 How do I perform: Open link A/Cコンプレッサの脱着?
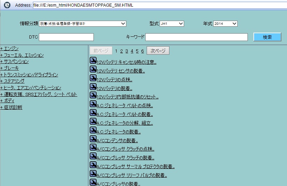[118, 184]
